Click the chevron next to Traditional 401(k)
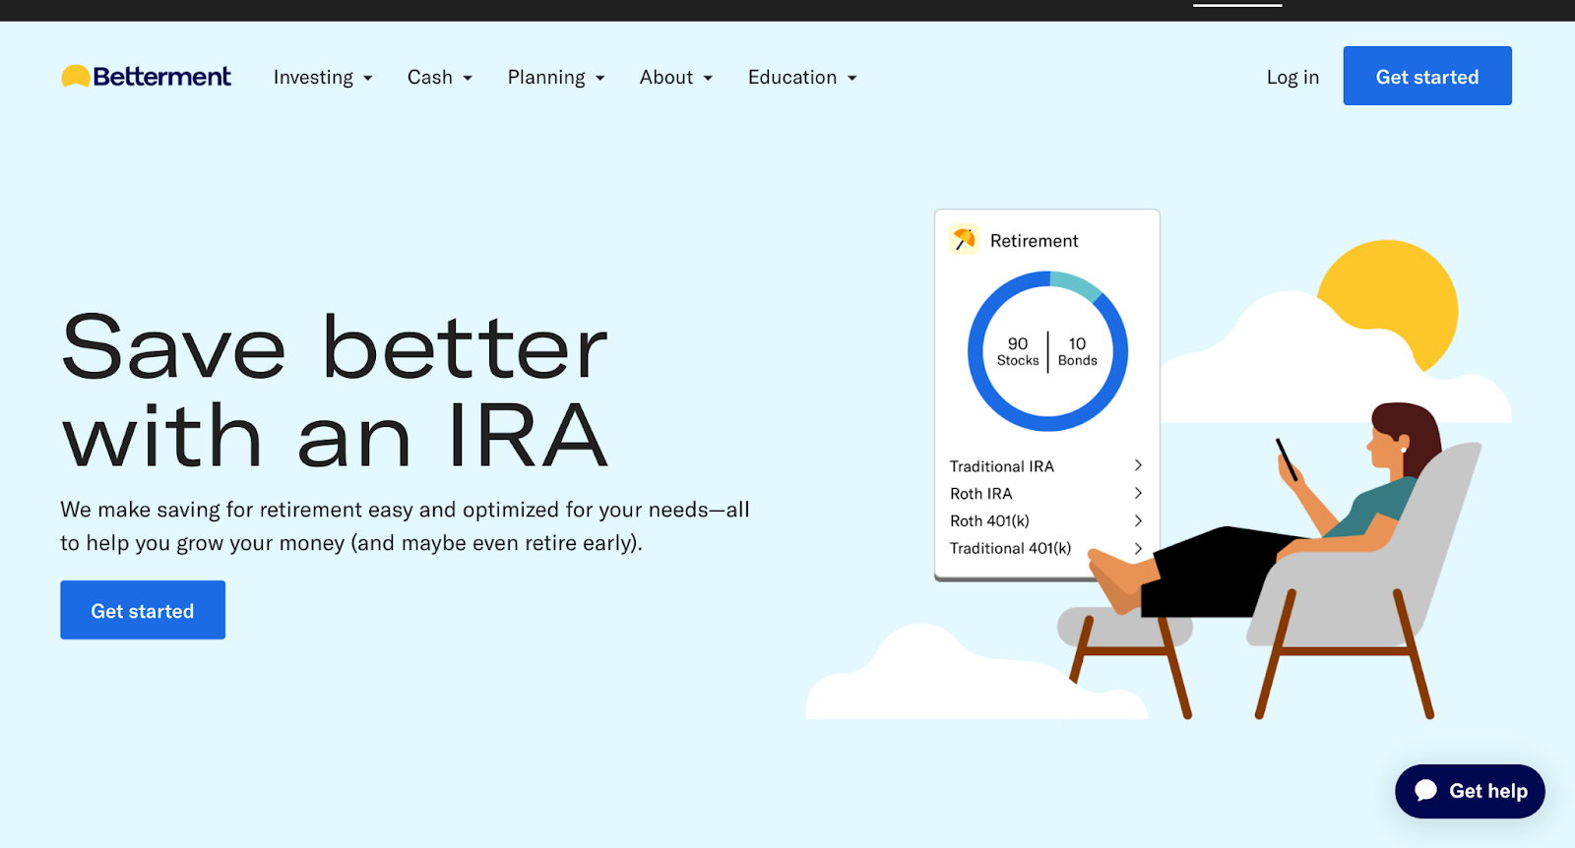Viewport: 1575px width, 848px height. (1138, 548)
